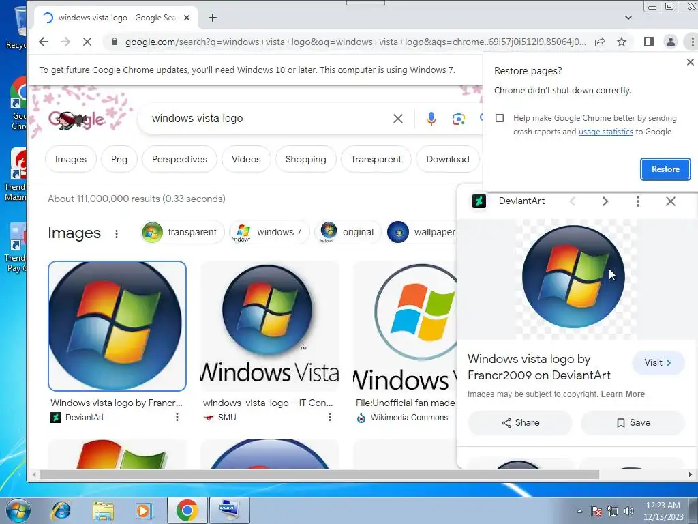Click the On-Screen Keyboard taskbar icon
Image resolution: width=698 pixels, height=524 pixels.
(x=230, y=510)
